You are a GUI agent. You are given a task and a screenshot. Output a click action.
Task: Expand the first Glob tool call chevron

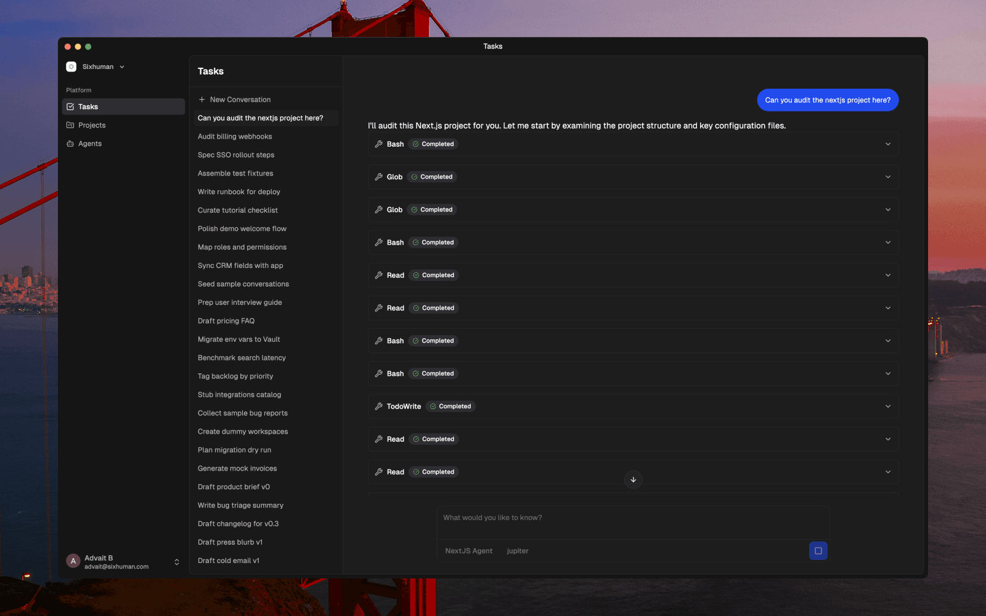point(887,177)
